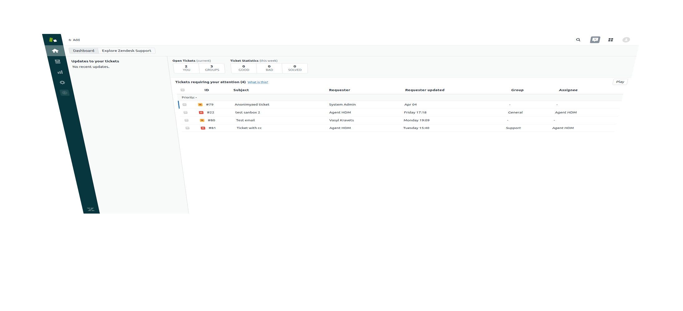Switch to the Dashboard tab
Screen dimensions: 683x311
click(x=83, y=51)
